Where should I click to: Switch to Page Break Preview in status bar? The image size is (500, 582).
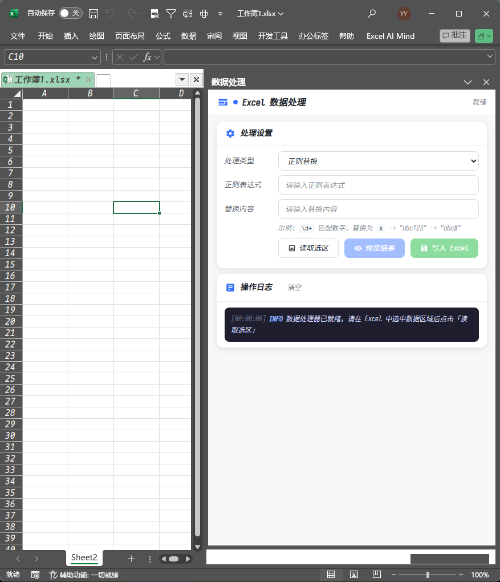pyautogui.click(x=376, y=575)
